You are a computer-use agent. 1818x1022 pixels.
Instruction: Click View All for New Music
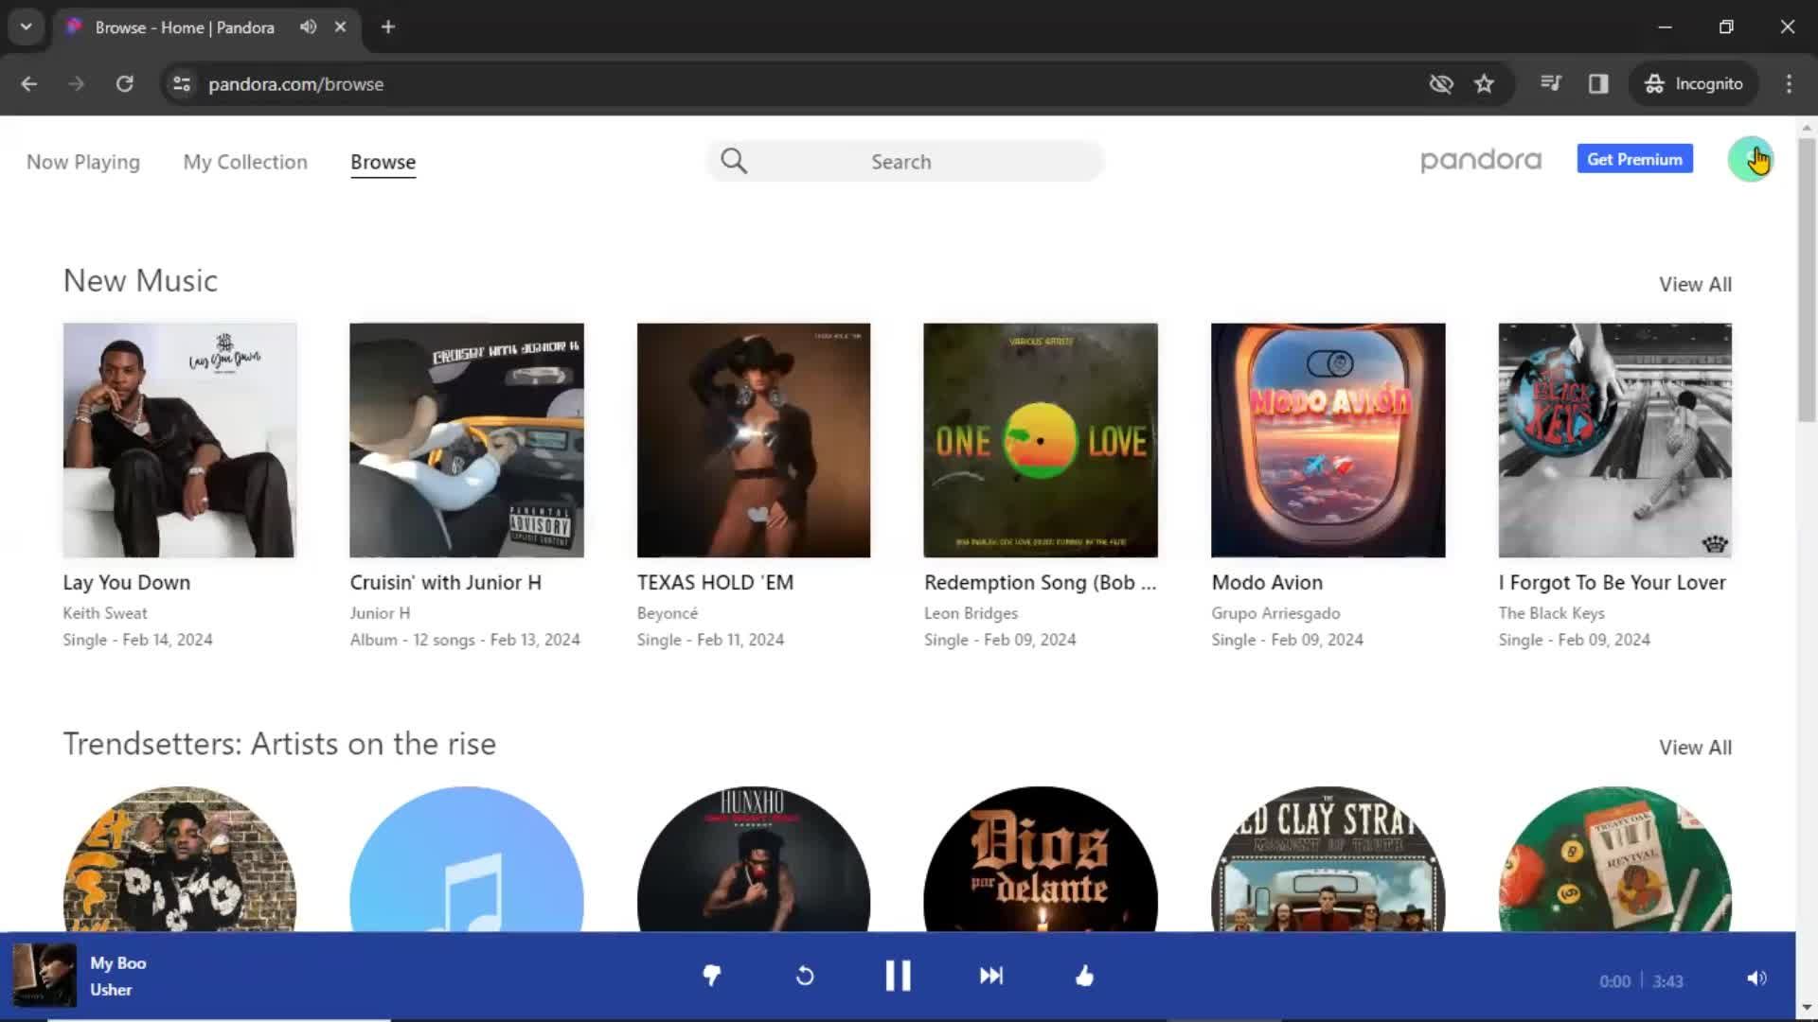1694,283
